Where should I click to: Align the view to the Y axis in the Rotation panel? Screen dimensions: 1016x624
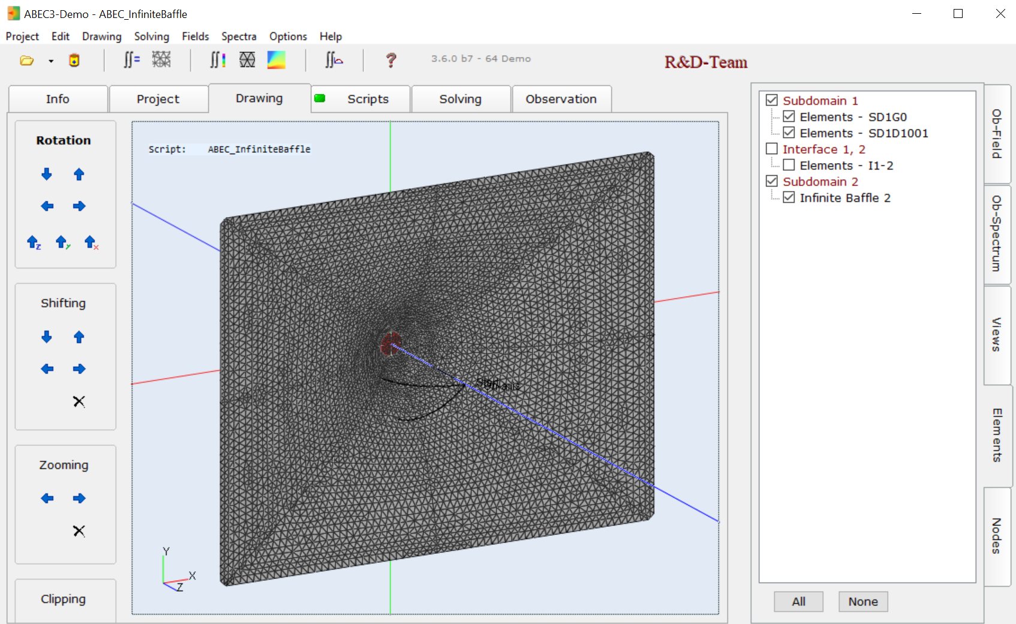point(62,242)
